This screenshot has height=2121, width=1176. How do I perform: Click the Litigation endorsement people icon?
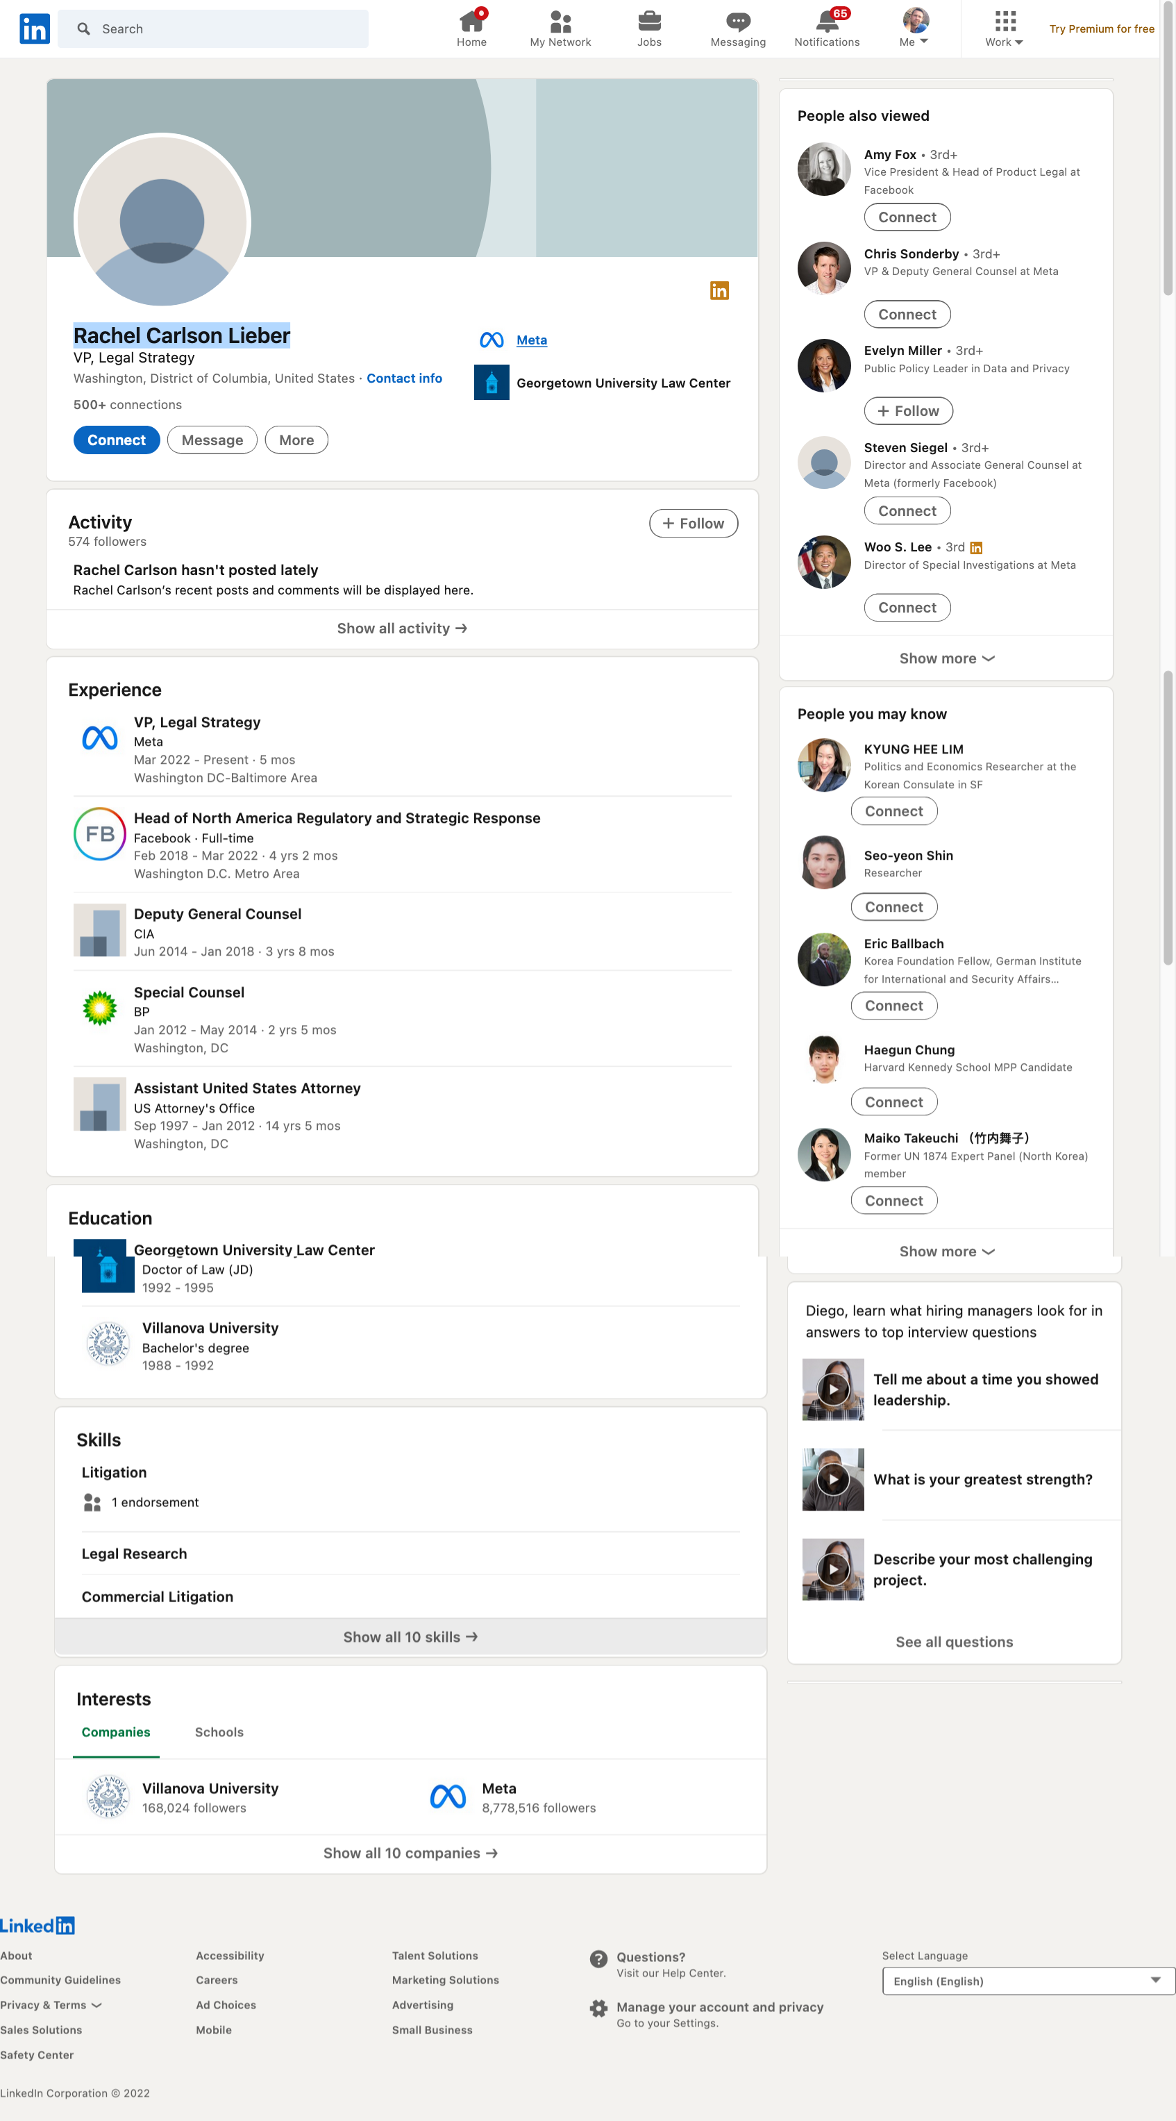[x=92, y=1504]
